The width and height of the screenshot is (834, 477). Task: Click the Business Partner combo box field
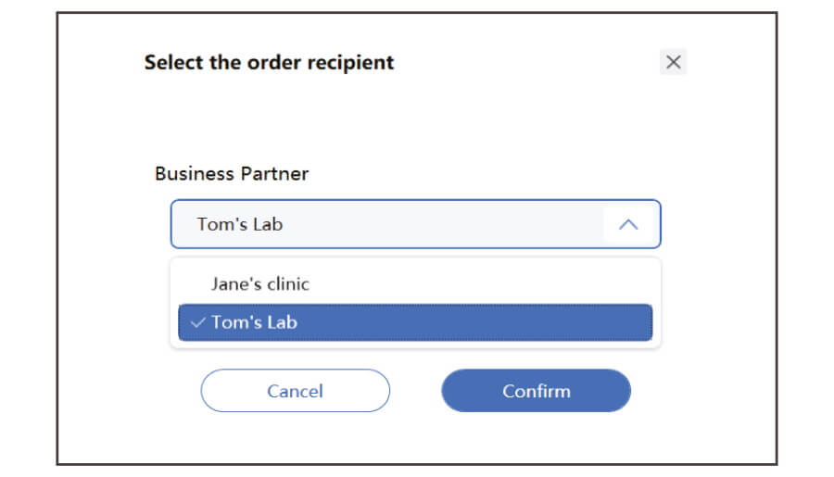415,224
